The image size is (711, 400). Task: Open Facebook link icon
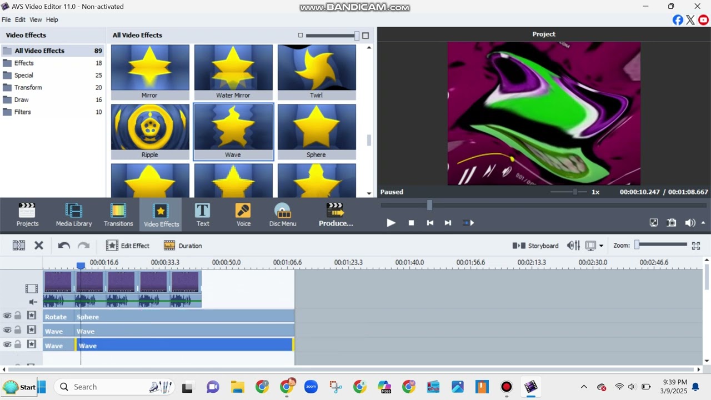tap(678, 20)
